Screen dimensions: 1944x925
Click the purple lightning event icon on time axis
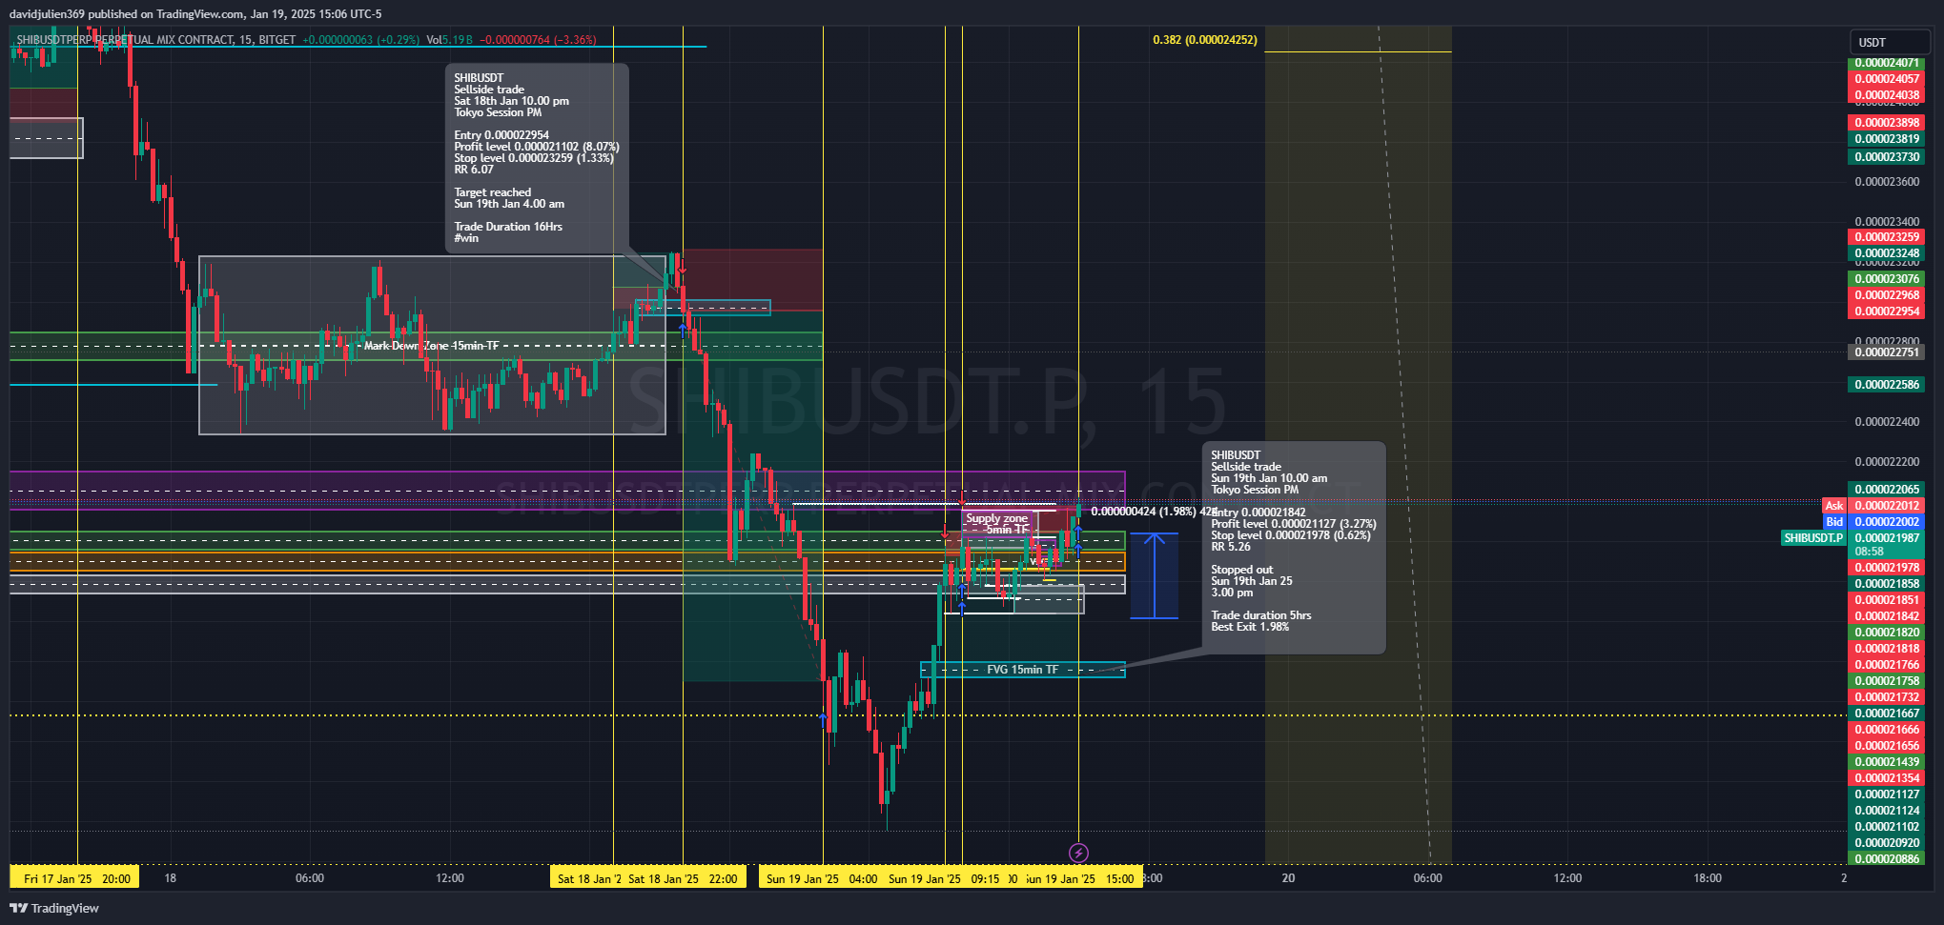point(1078,853)
